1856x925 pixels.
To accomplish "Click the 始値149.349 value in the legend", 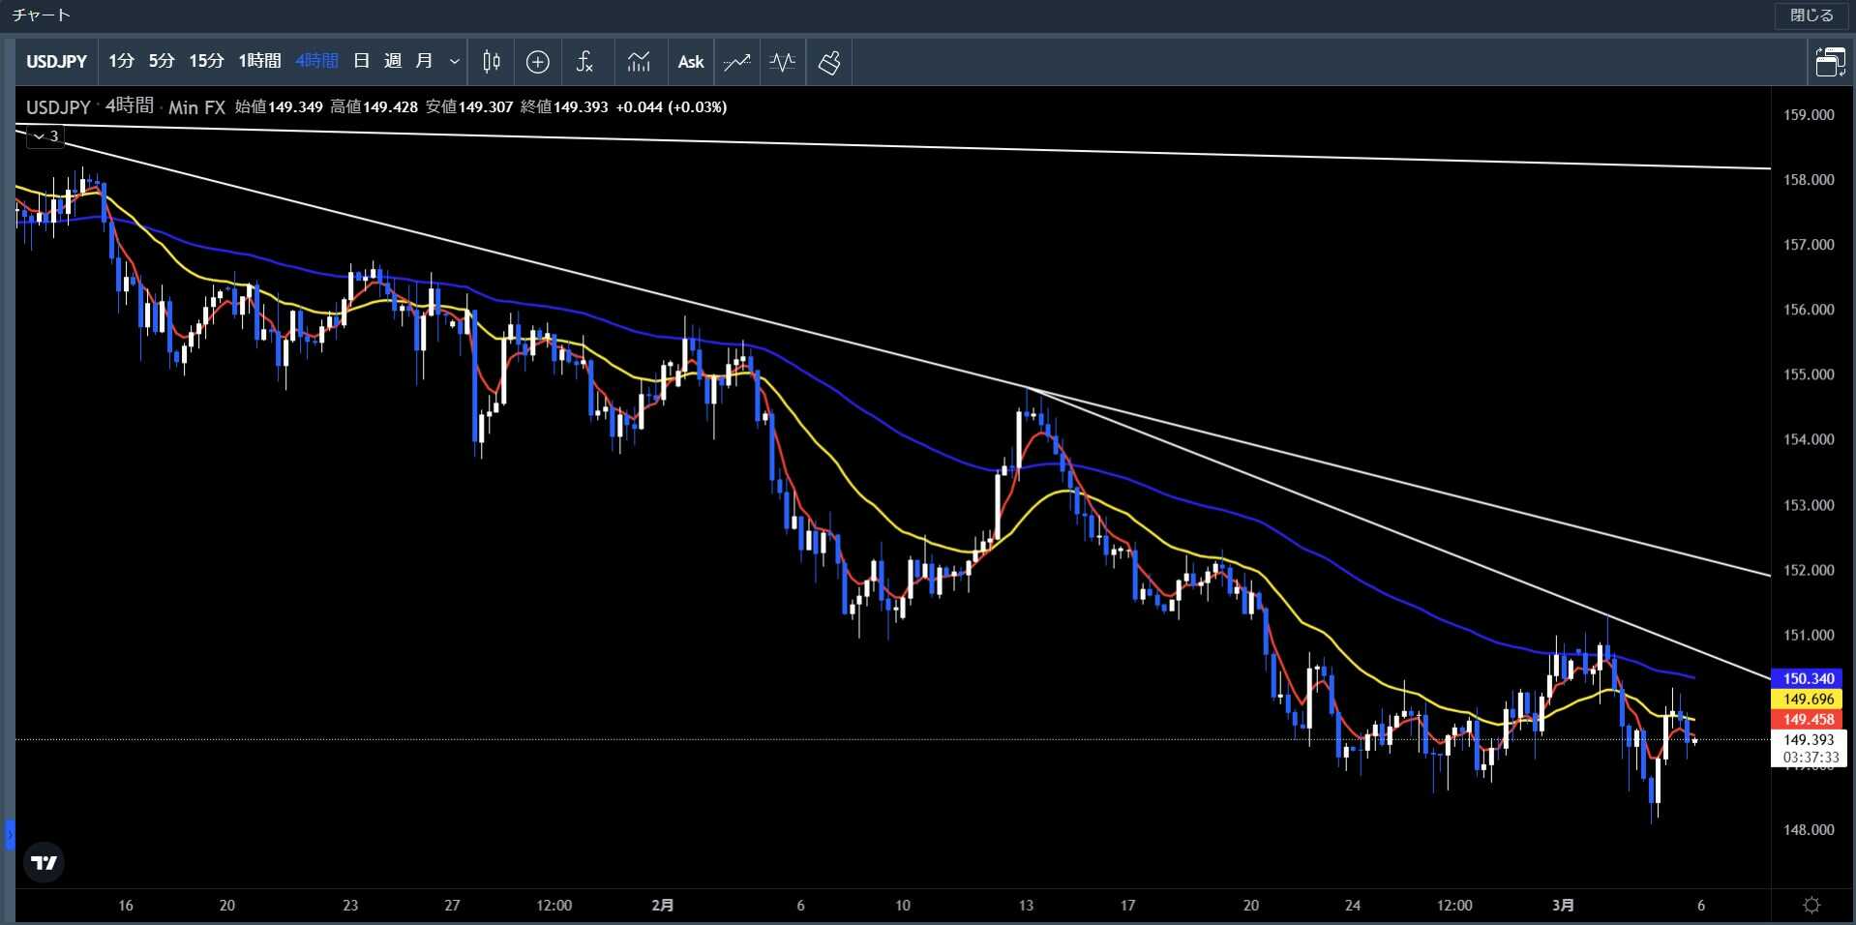I will (x=279, y=107).
